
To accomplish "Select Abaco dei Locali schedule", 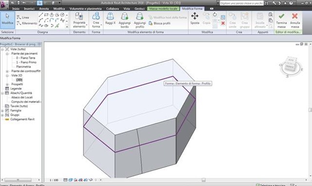I will (22, 97).
